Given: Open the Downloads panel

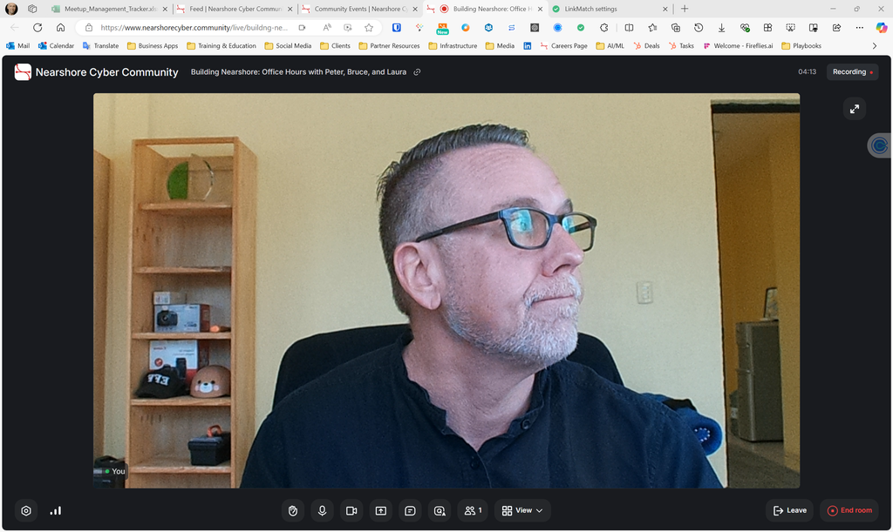Looking at the screenshot, I should click(x=721, y=28).
